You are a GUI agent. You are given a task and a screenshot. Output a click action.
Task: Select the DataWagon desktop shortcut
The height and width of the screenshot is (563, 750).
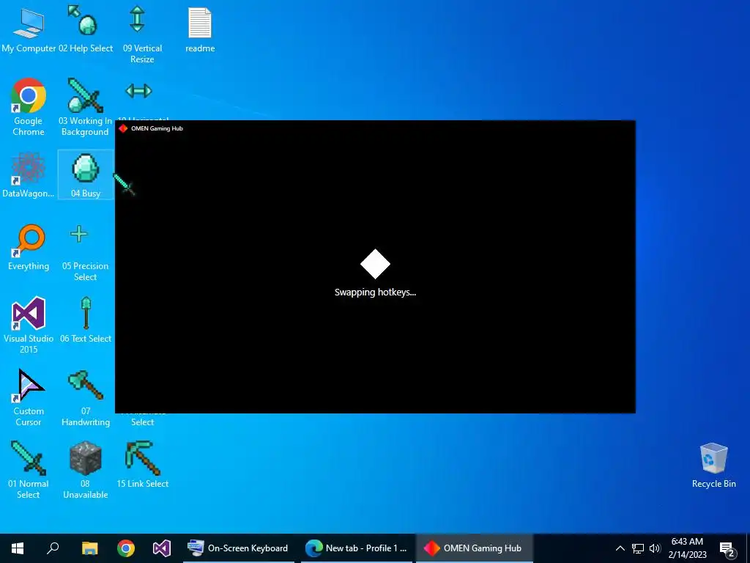pyautogui.click(x=29, y=174)
